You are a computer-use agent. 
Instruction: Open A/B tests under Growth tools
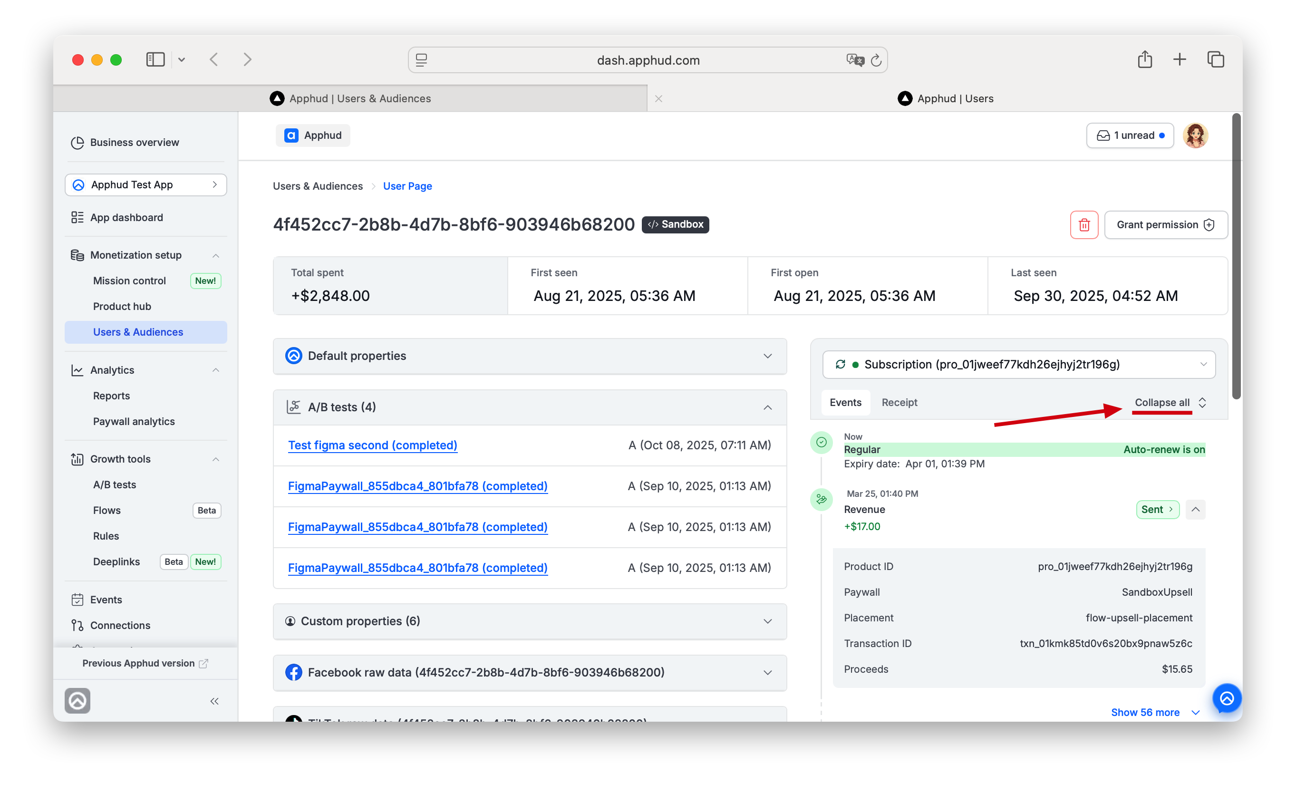tap(114, 485)
